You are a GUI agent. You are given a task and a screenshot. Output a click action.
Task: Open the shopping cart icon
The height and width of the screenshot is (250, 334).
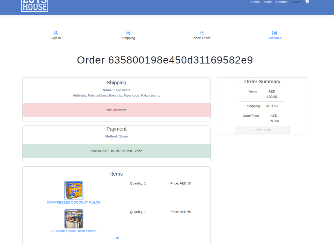click(307, 2)
